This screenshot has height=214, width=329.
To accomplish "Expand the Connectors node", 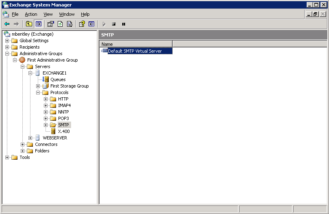I will tap(22, 144).
